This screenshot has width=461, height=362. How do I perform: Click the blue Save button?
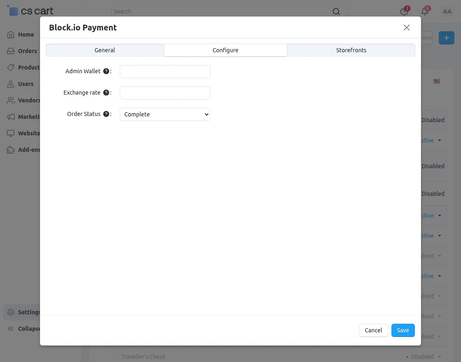coord(403,330)
